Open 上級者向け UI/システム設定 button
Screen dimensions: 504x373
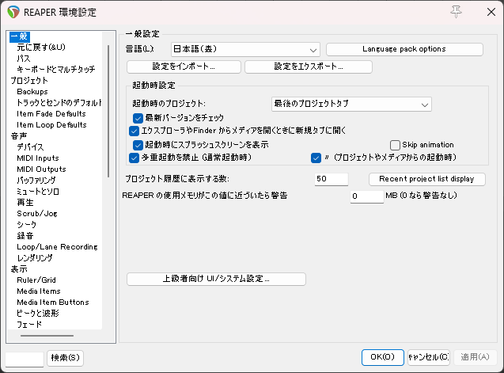[x=216, y=279]
